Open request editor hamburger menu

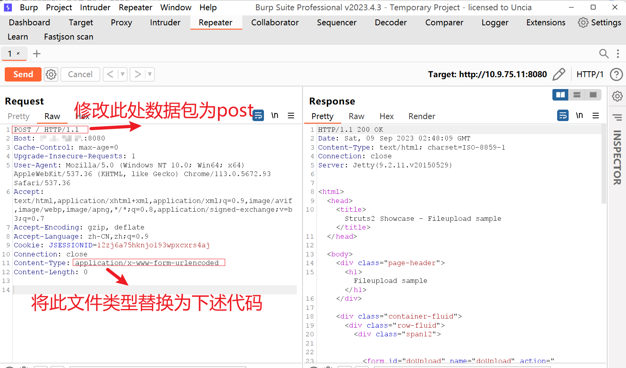(291, 115)
